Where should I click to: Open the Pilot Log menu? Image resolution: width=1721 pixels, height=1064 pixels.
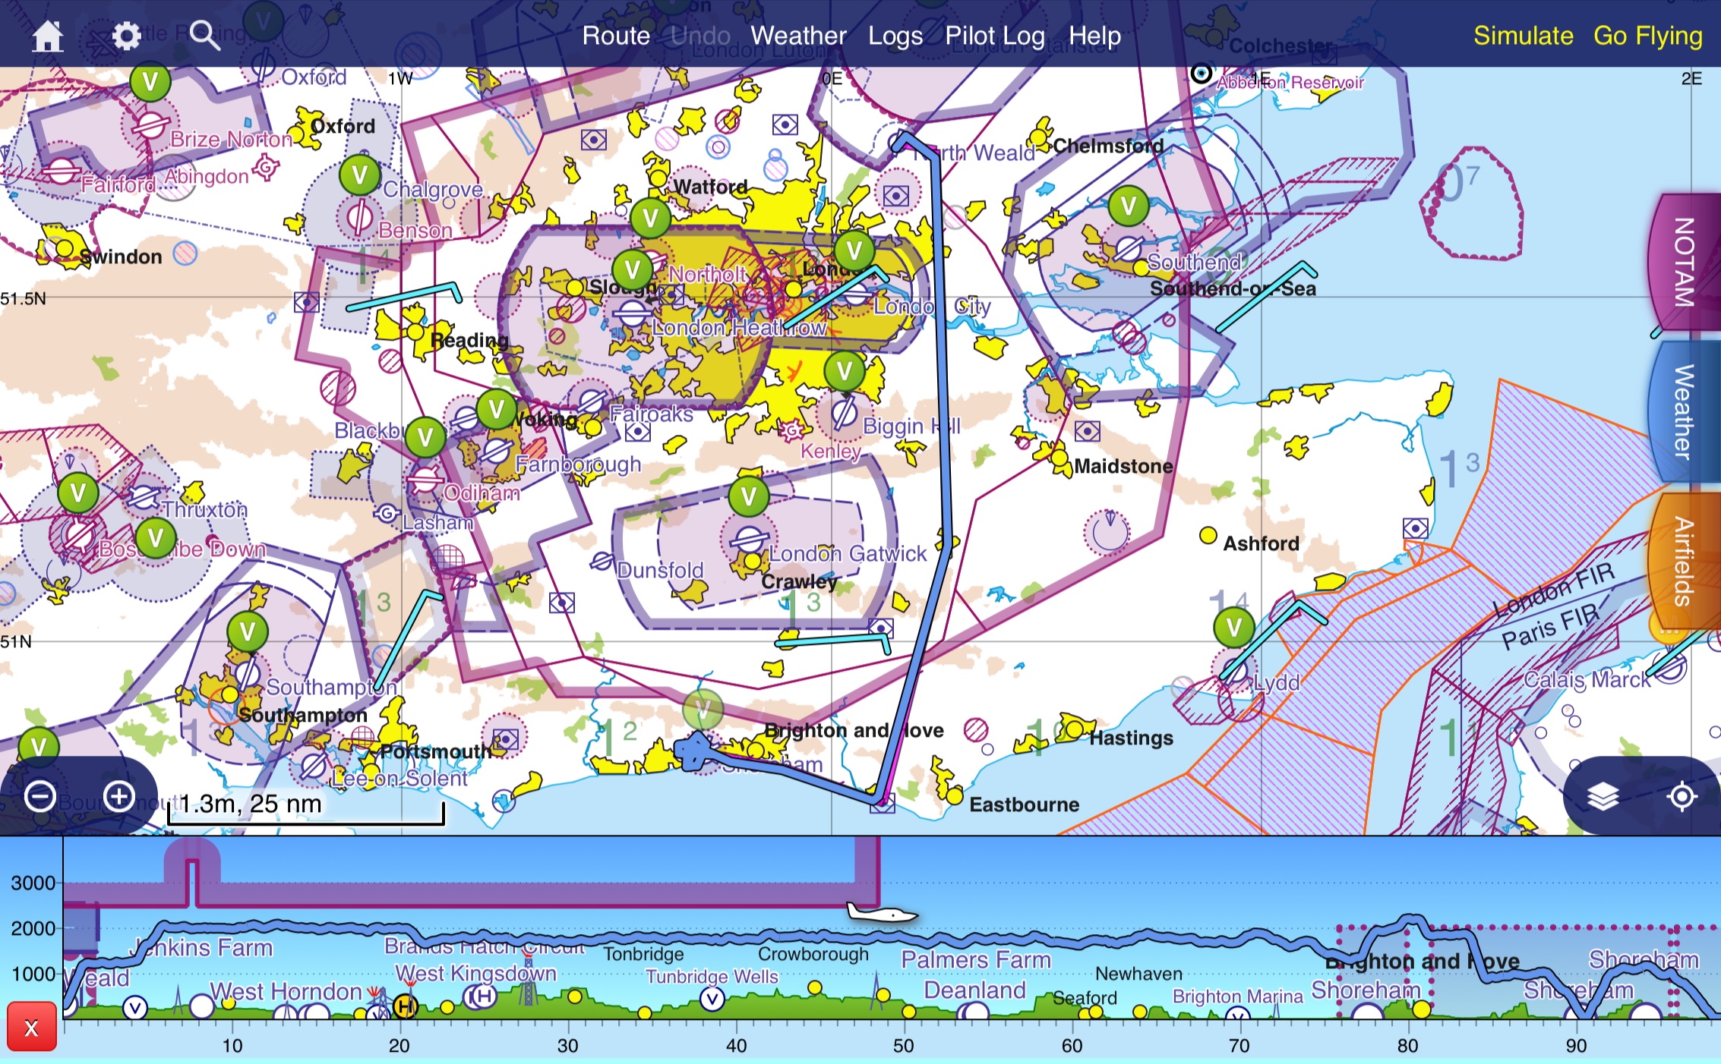tap(995, 36)
